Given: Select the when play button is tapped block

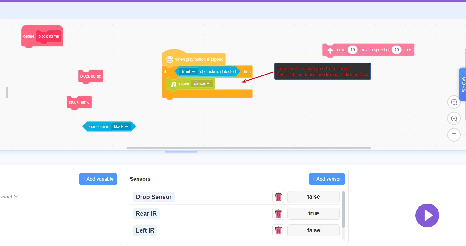Looking at the screenshot, I should [194, 59].
